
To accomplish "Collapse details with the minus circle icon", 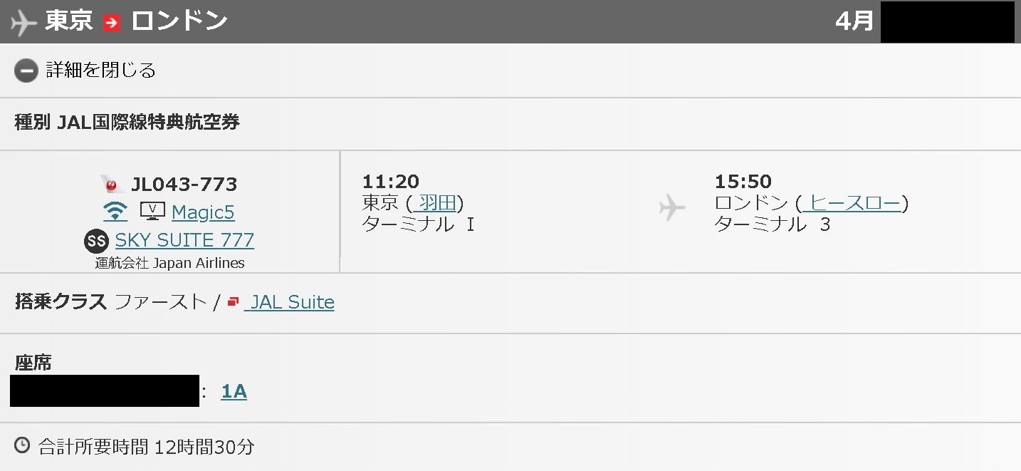I will 26,71.
